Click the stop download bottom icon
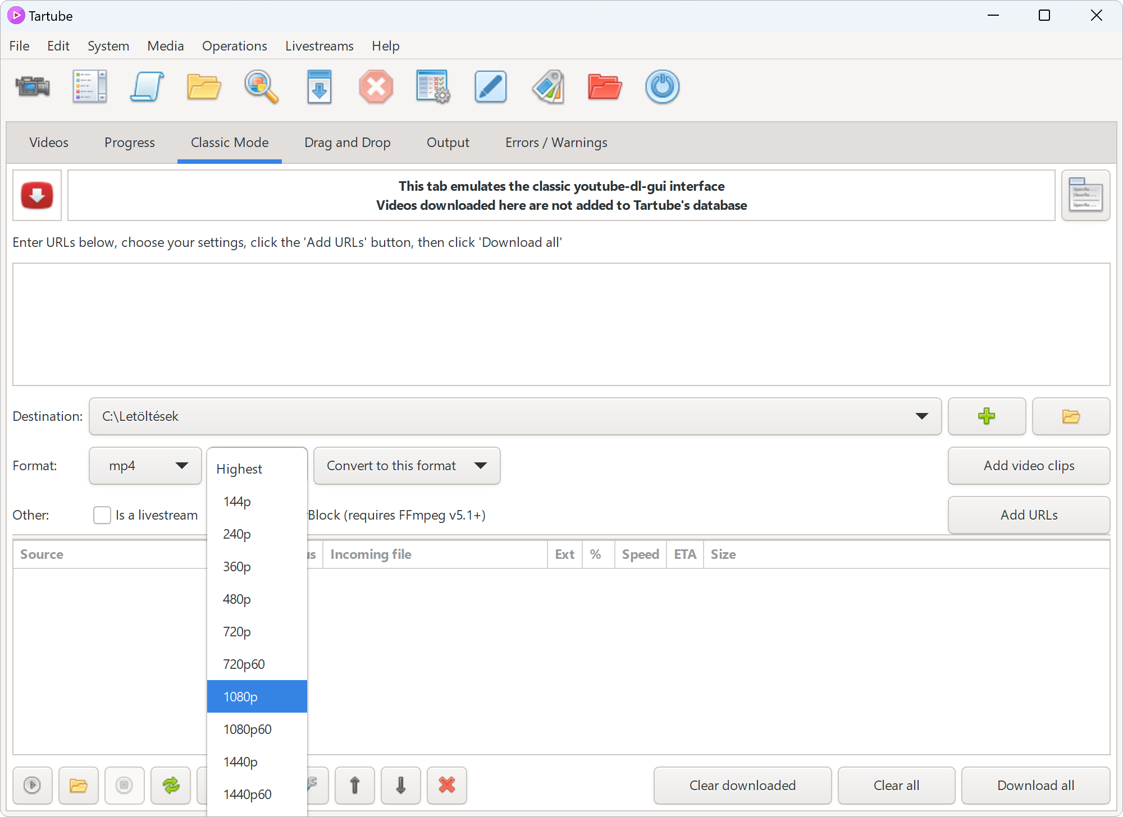 [x=125, y=785]
